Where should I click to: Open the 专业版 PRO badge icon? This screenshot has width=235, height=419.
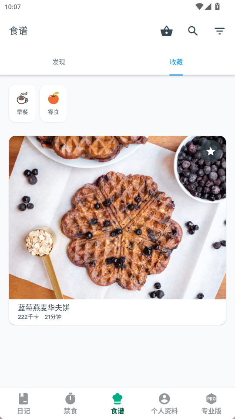click(x=211, y=398)
